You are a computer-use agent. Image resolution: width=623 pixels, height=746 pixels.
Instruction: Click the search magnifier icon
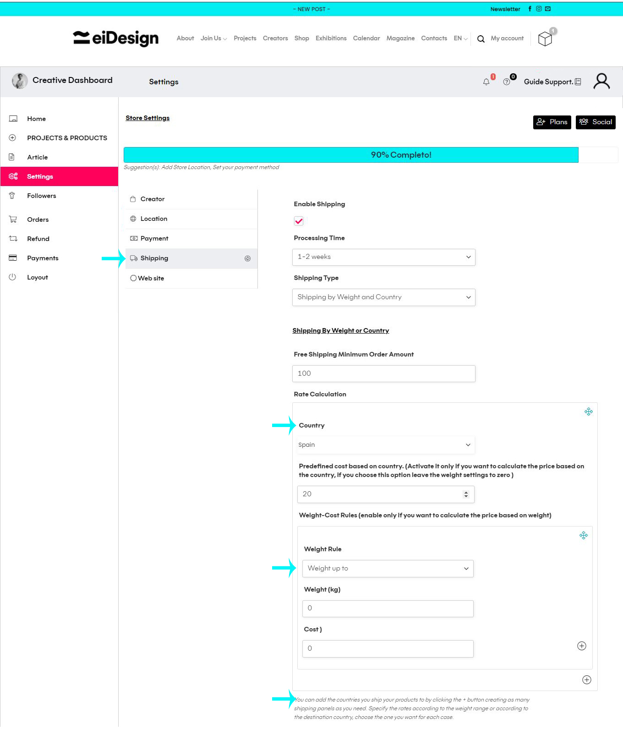(481, 39)
